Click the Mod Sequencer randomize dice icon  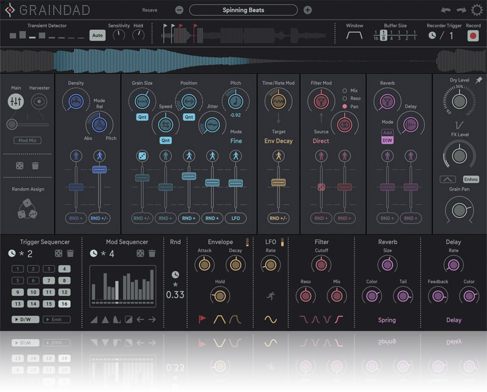point(139,253)
